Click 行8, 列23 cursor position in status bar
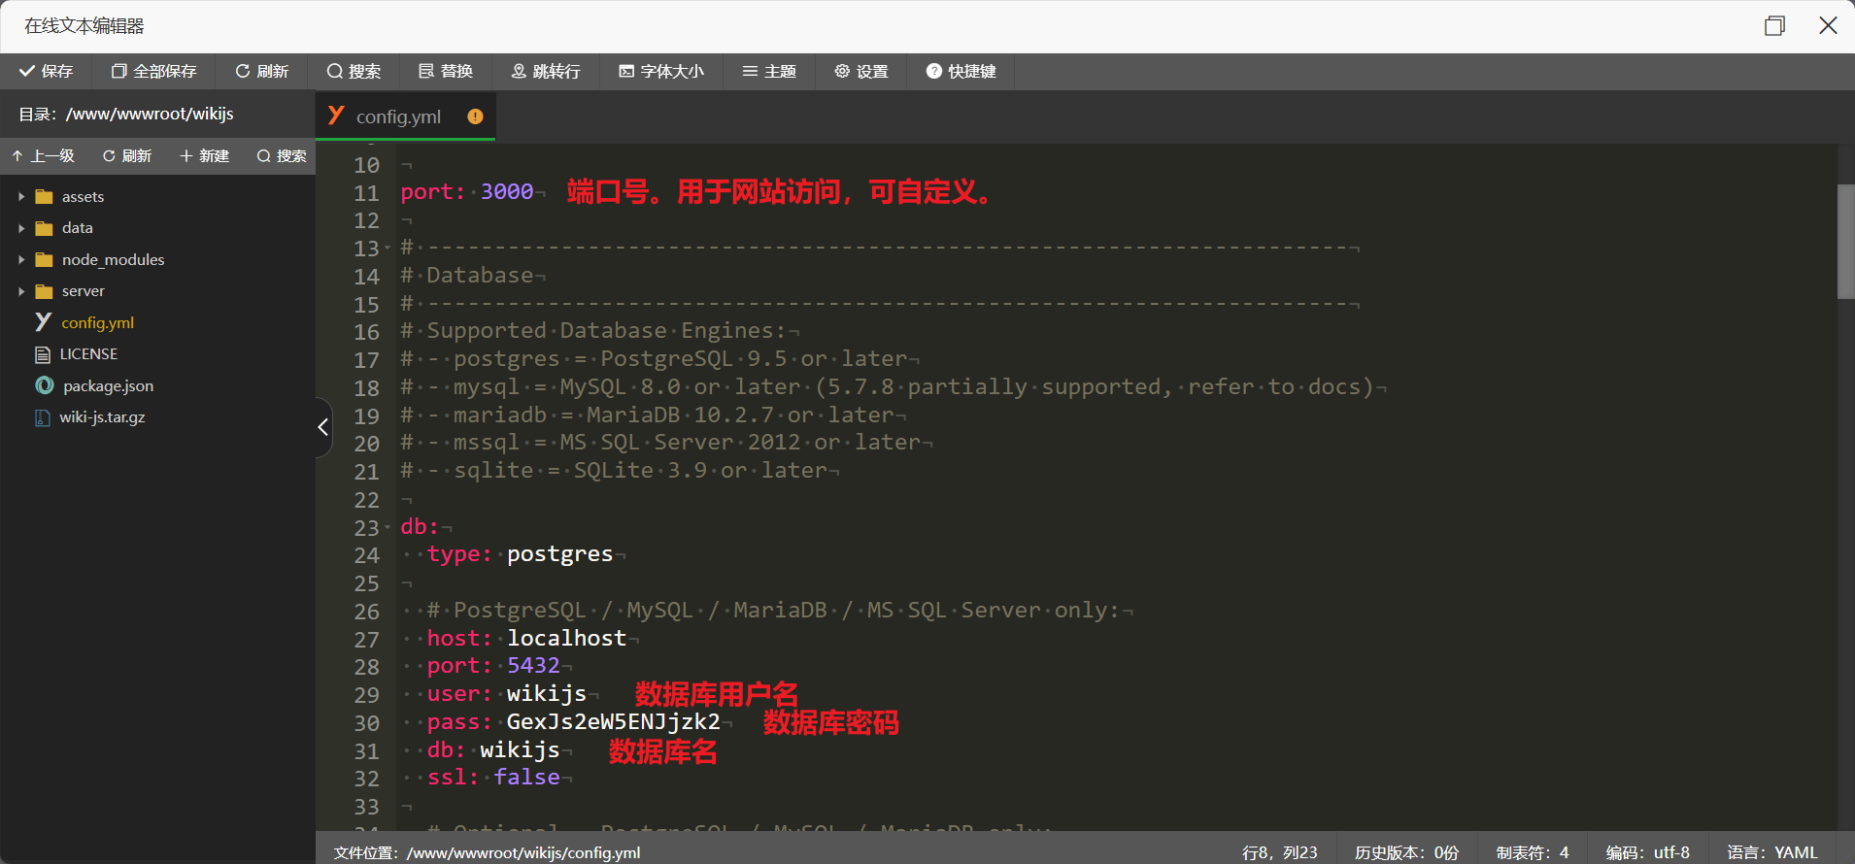Screen dimensions: 1855x864 pos(1280,852)
